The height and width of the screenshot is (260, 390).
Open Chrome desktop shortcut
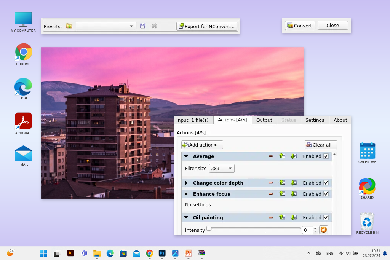pos(24,54)
